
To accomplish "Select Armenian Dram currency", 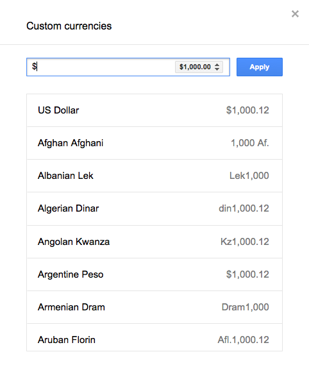I will point(154,307).
